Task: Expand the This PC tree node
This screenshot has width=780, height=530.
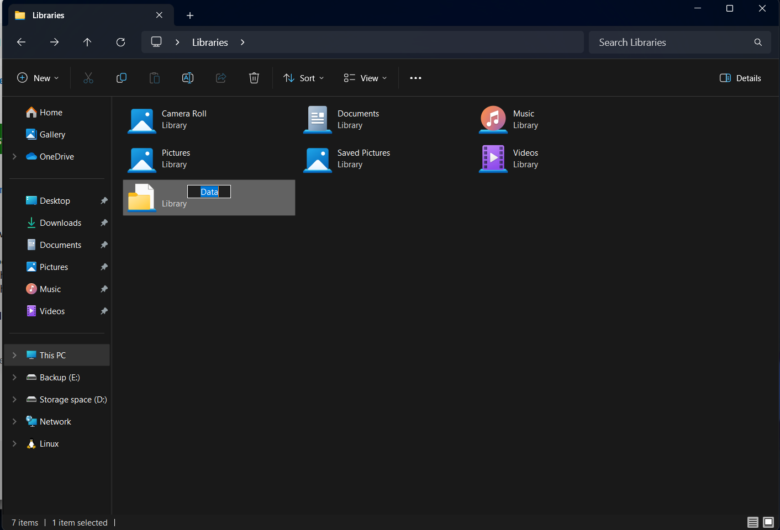Action: click(14, 355)
